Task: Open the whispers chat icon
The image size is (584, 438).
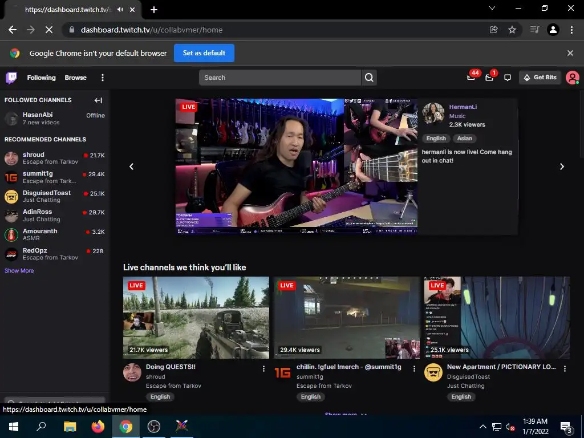Action: click(x=507, y=78)
